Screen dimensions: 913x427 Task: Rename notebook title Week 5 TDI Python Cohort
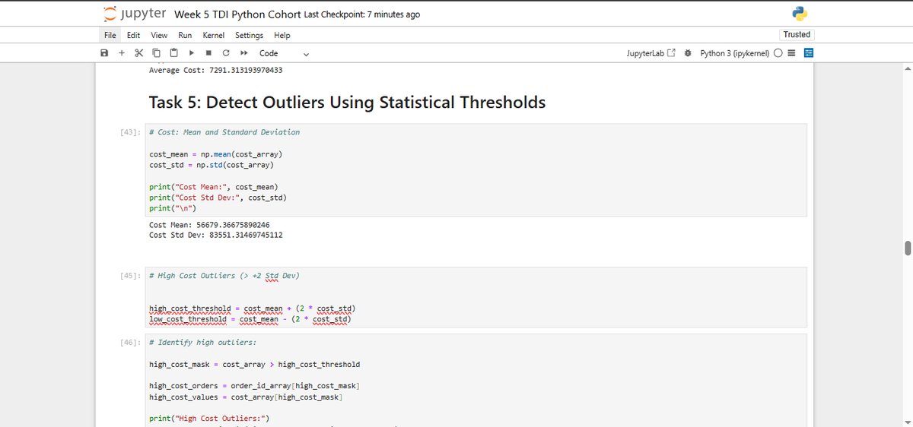(x=237, y=14)
